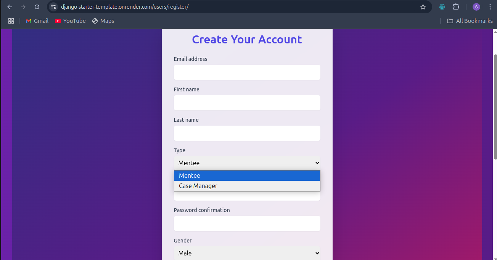Click the teal extension icon beside the star
Viewport: 497px width, 260px height.
442,7
